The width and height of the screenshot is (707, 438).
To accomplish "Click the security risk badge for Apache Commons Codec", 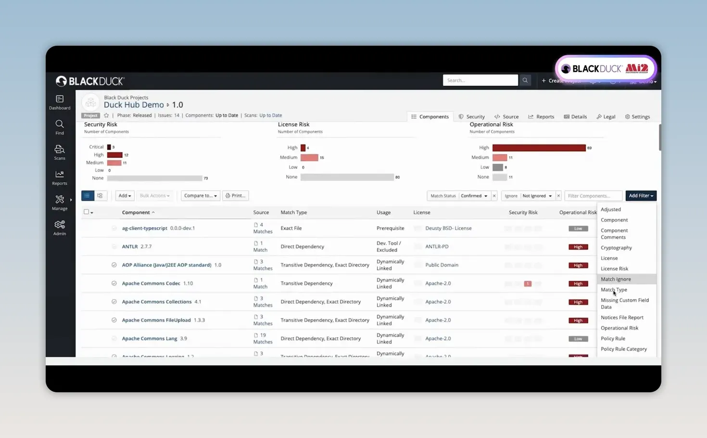I will [x=528, y=284].
